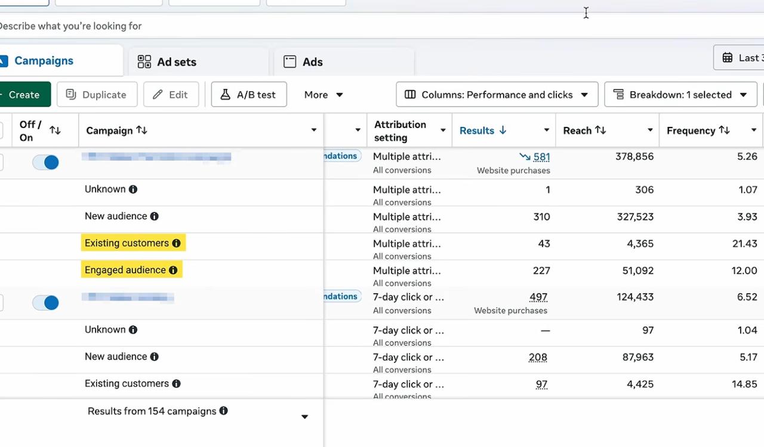Sort by Results column header
764x447 pixels.
coord(483,131)
